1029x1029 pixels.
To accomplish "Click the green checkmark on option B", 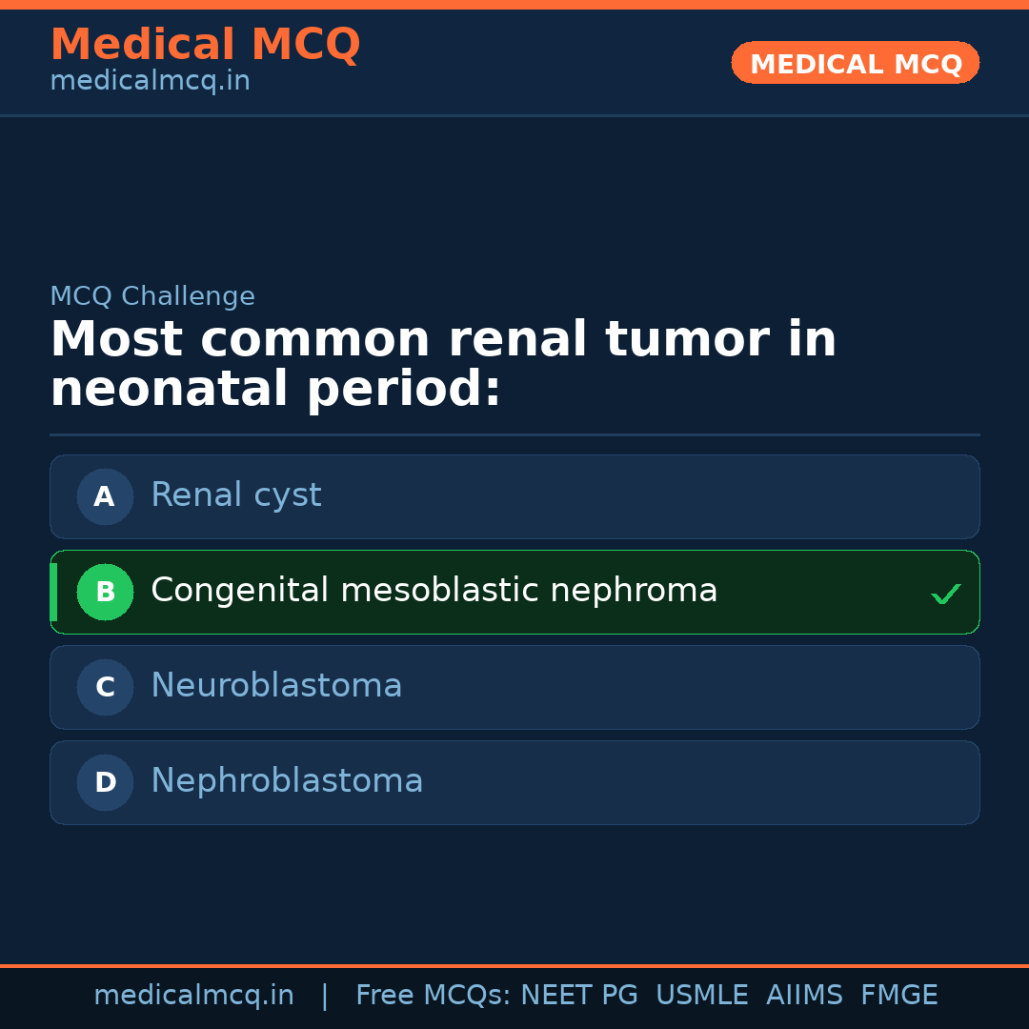I will coord(946,595).
